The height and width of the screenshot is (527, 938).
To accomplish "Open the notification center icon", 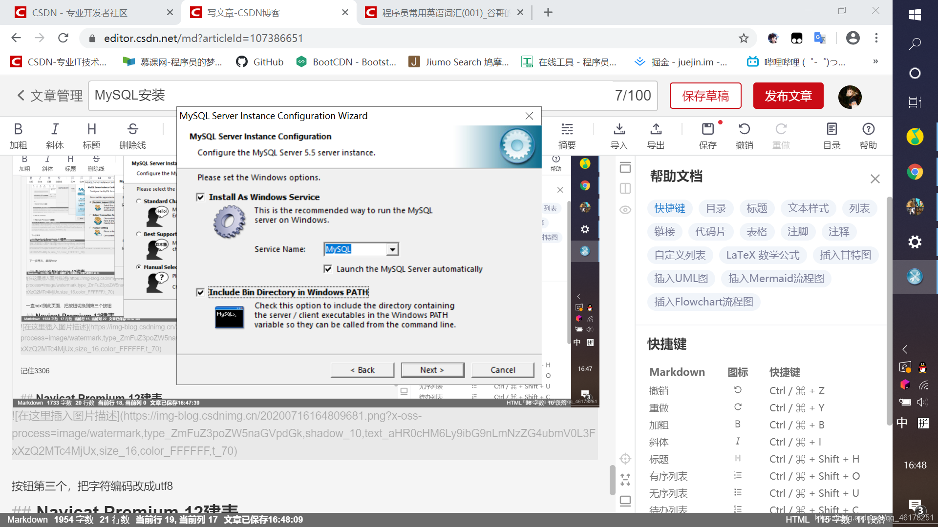I will [915, 506].
